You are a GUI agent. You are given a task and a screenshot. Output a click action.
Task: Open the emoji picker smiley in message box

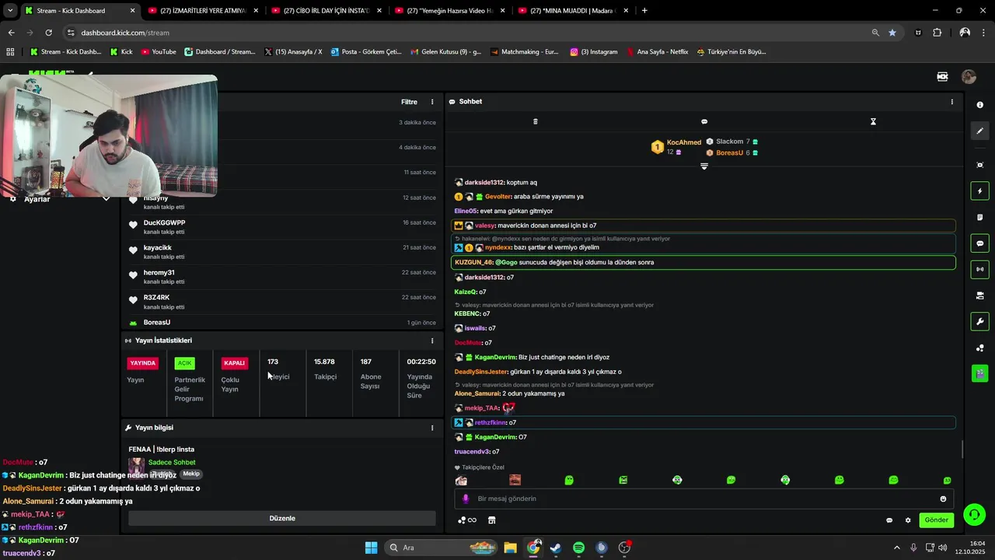(x=943, y=499)
